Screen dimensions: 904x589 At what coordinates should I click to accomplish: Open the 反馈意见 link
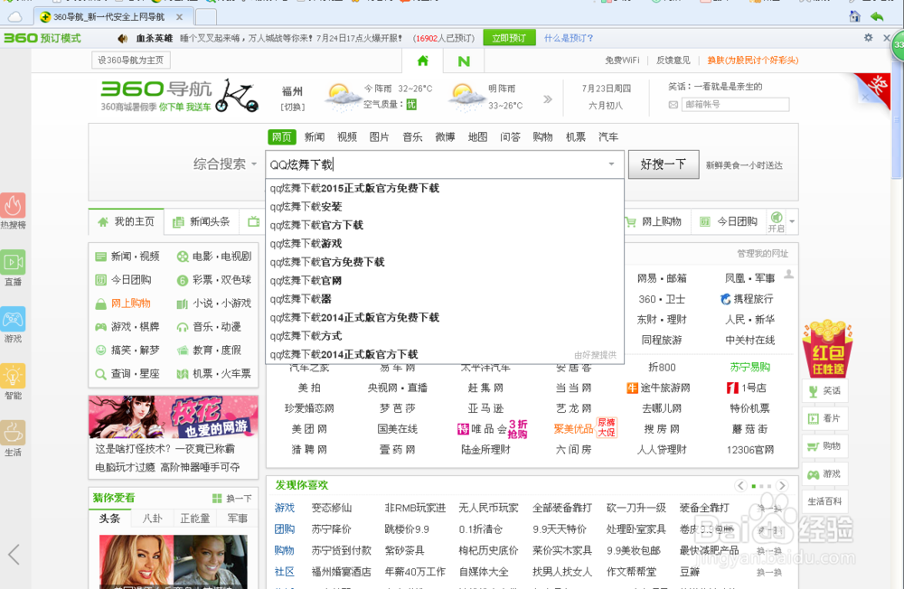673,60
